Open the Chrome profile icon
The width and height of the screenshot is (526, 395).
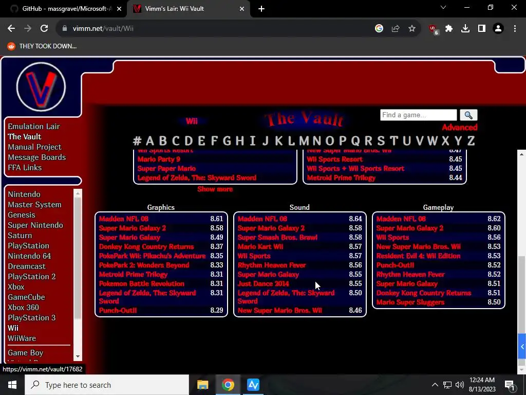(x=498, y=29)
